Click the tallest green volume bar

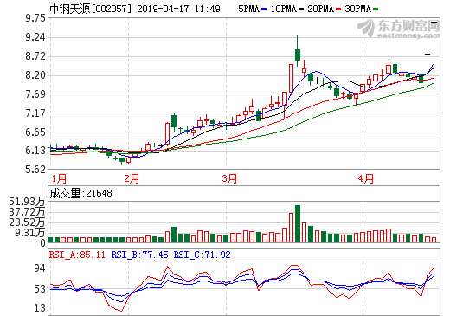298,224
